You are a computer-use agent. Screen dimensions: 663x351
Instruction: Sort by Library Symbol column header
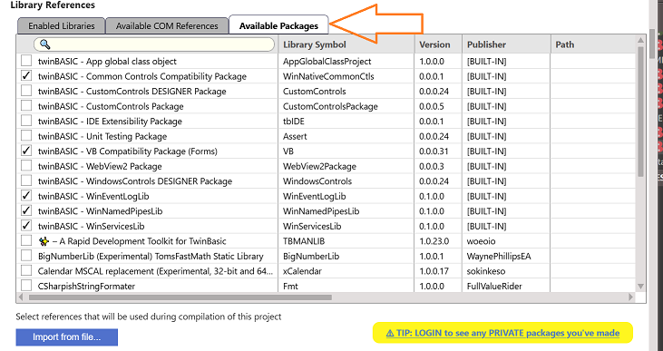(346, 44)
